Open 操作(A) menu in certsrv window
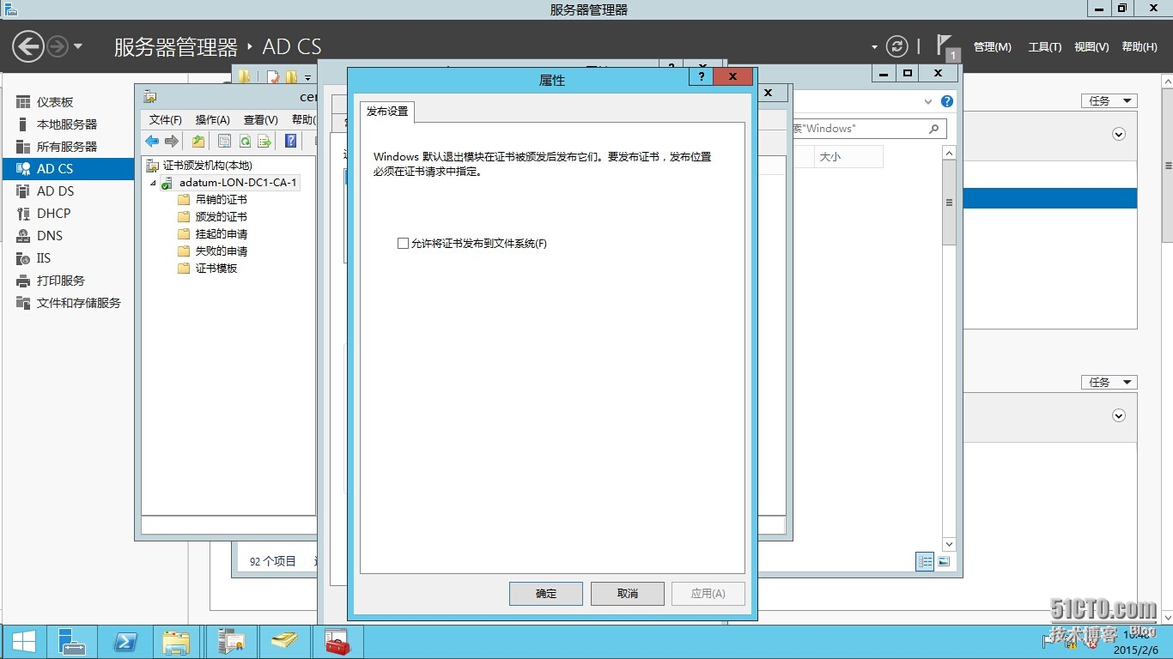The image size is (1173, 659). 212,120
